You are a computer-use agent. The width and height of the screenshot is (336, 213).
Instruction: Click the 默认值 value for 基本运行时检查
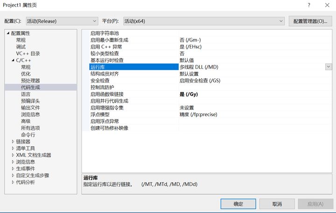[255, 61]
